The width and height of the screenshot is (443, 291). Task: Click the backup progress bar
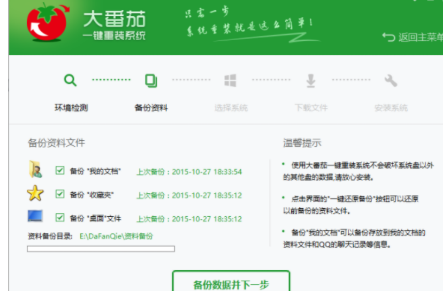pos(100,248)
